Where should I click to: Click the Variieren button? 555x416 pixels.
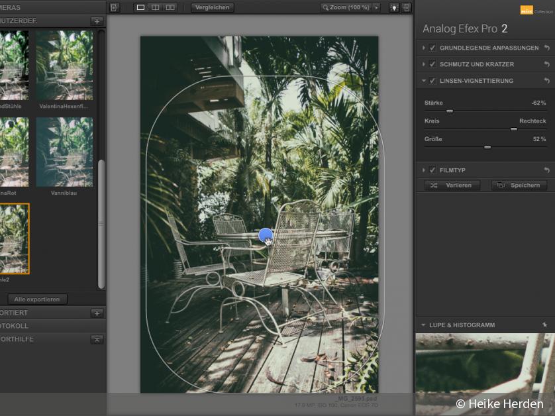pos(452,185)
